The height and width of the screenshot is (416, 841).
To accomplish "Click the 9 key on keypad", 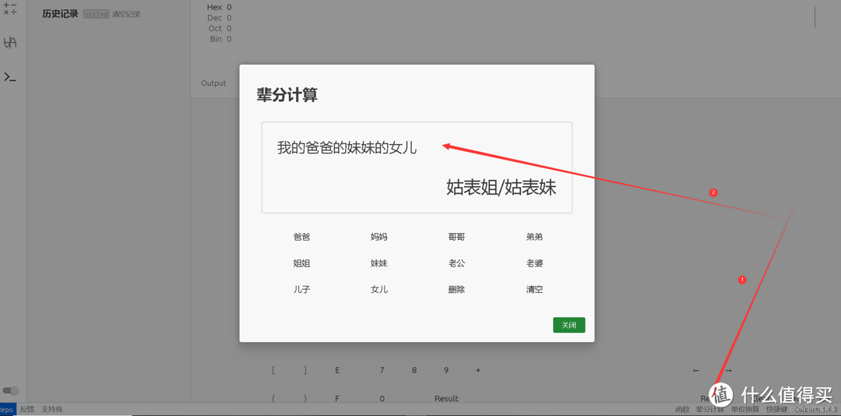I will (446, 370).
